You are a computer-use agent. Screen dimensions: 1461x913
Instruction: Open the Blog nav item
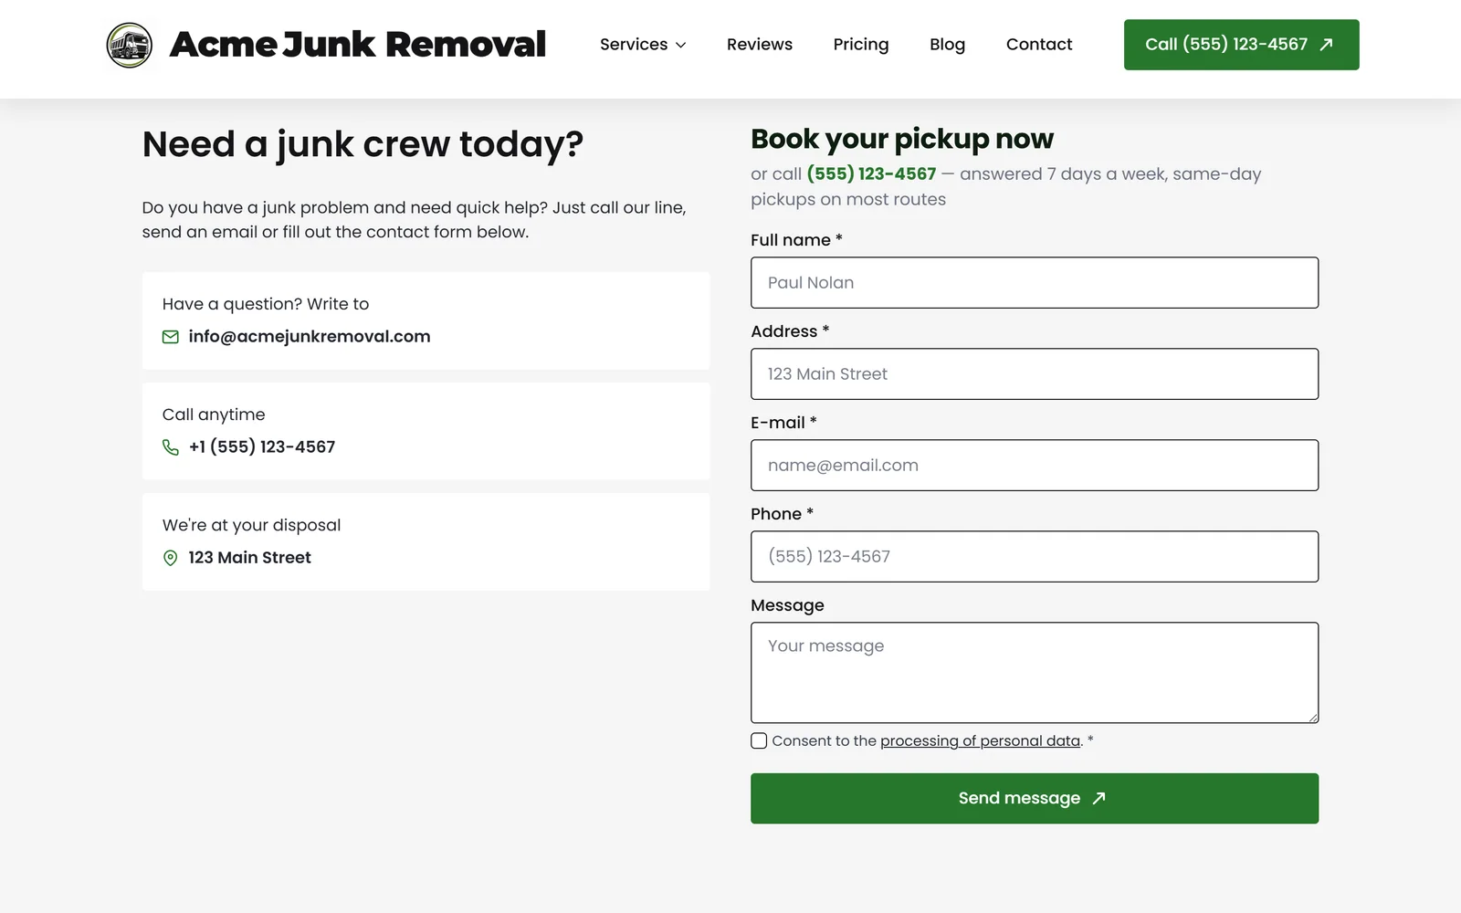tap(947, 44)
